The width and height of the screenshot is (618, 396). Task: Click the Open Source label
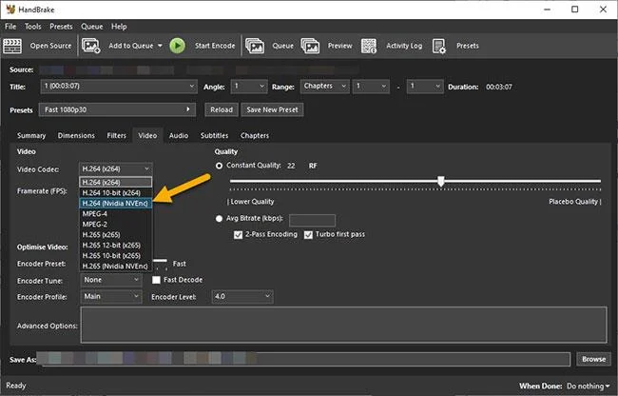(x=50, y=46)
